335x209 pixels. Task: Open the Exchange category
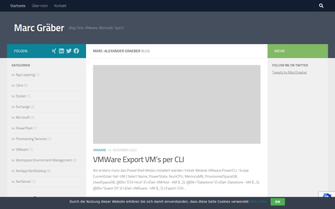click(x=23, y=107)
